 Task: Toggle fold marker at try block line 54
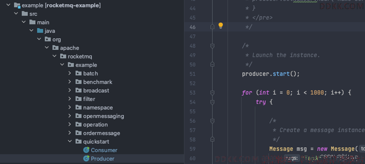click(x=212, y=102)
